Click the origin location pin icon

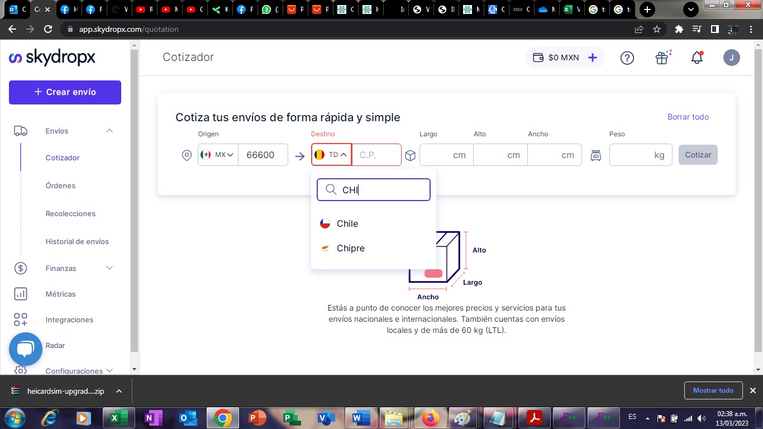[x=187, y=155]
